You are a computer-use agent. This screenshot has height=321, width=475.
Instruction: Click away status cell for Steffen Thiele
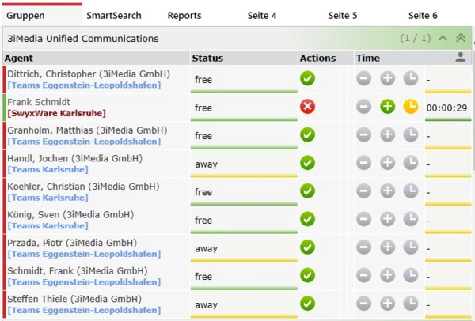coord(243,304)
